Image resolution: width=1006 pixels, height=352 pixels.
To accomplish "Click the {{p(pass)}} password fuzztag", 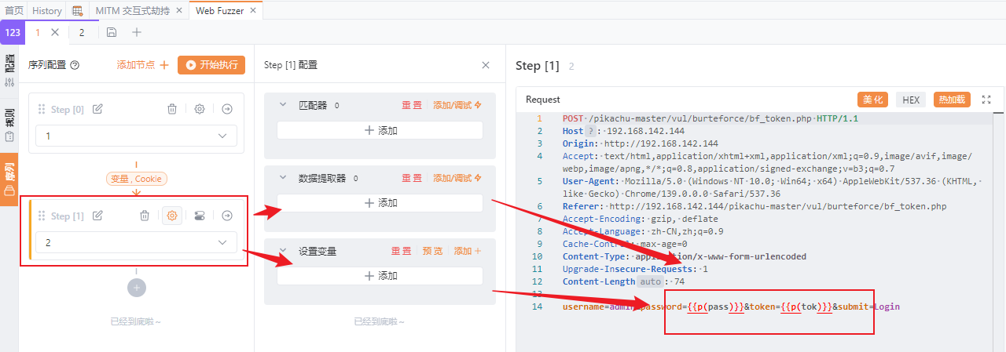I will click(716, 307).
